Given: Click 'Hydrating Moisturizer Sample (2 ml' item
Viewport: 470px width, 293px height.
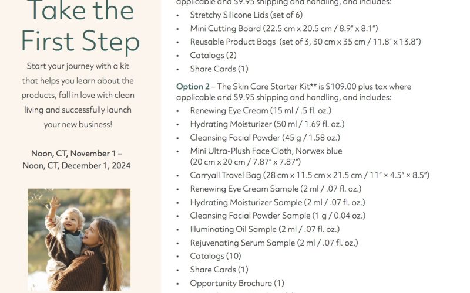Looking at the screenshot, I should click(277, 202).
